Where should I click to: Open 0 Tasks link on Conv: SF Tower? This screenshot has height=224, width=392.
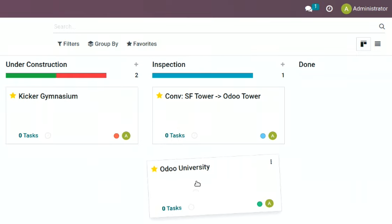tap(175, 136)
